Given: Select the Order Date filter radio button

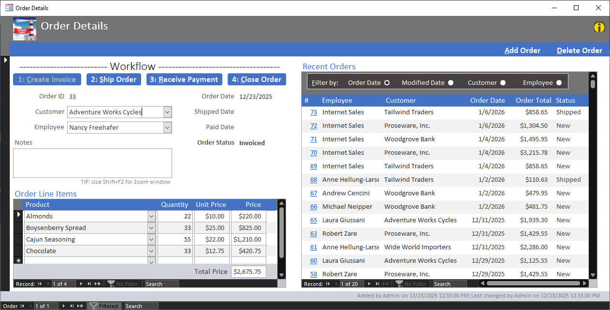Looking at the screenshot, I should pyautogui.click(x=387, y=83).
